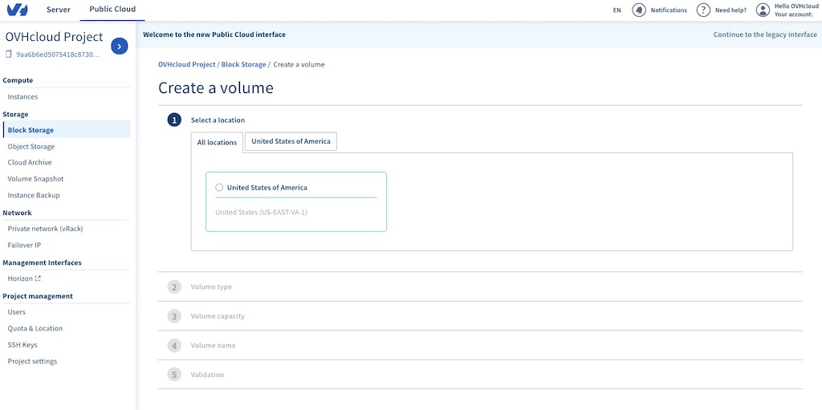Click the step 4 Volume name heading
Image resolution: width=822 pixels, height=410 pixels.
(213, 346)
